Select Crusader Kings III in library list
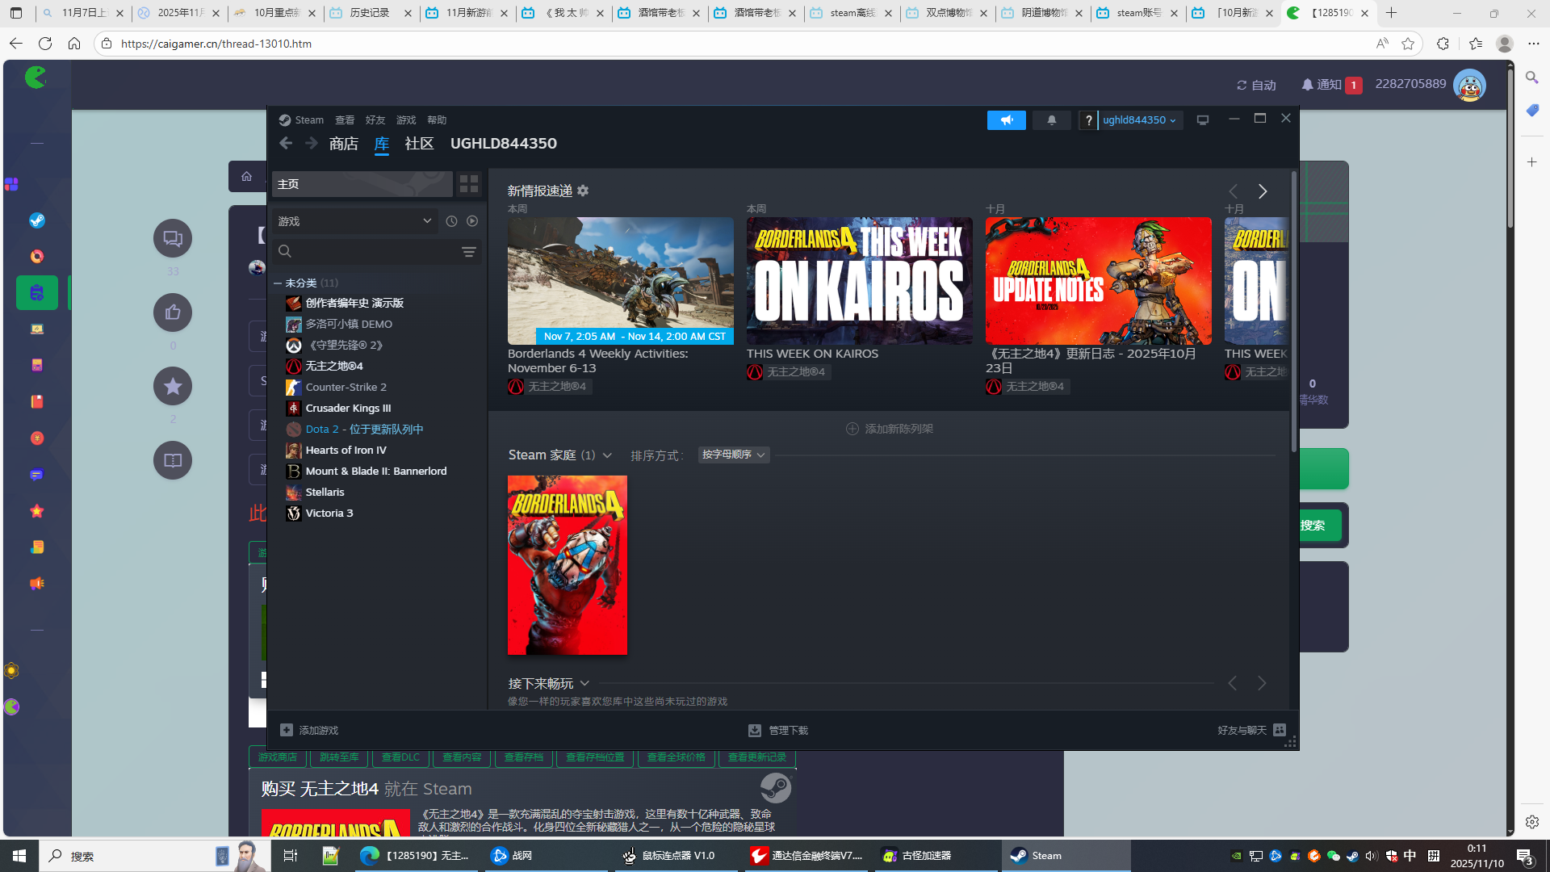Screen dimensions: 1550x872 click(x=348, y=409)
